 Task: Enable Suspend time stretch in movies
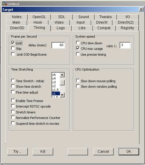pyautogui.click(x=13, y=123)
